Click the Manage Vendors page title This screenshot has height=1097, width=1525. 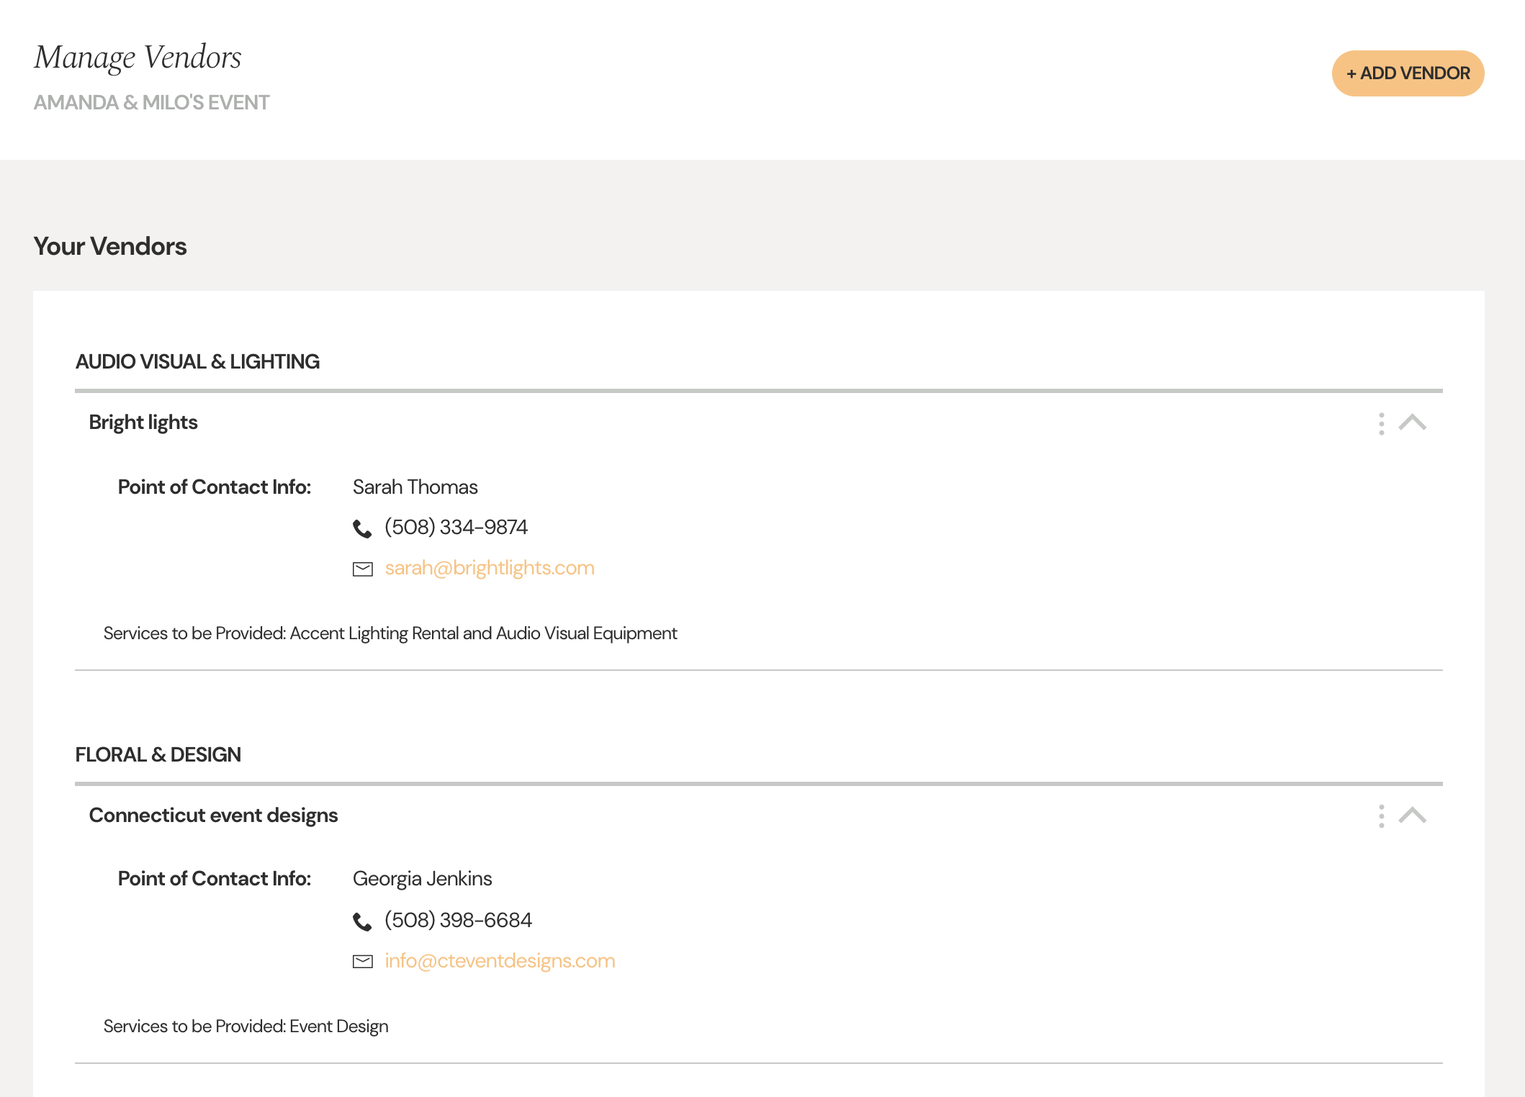(x=138, y=58)
